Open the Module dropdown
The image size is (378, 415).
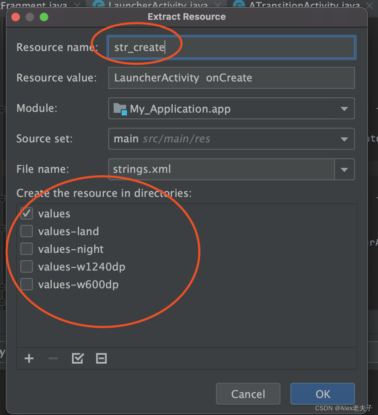[344, 108]
